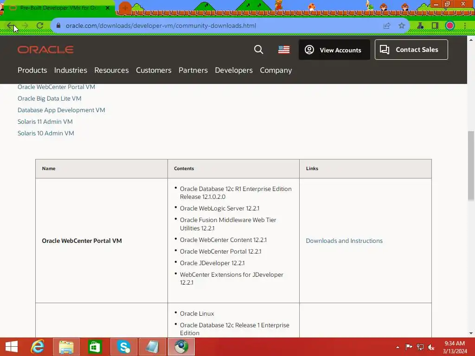Open Skype from the taskbar
This screenshot has width=475, height=356.
(123, 347)
